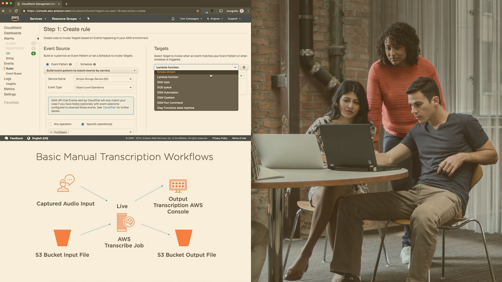This screenshot has width=502, height=282.
Task: Open the Lambda function target type dropdown
Action: pos(196,67)
